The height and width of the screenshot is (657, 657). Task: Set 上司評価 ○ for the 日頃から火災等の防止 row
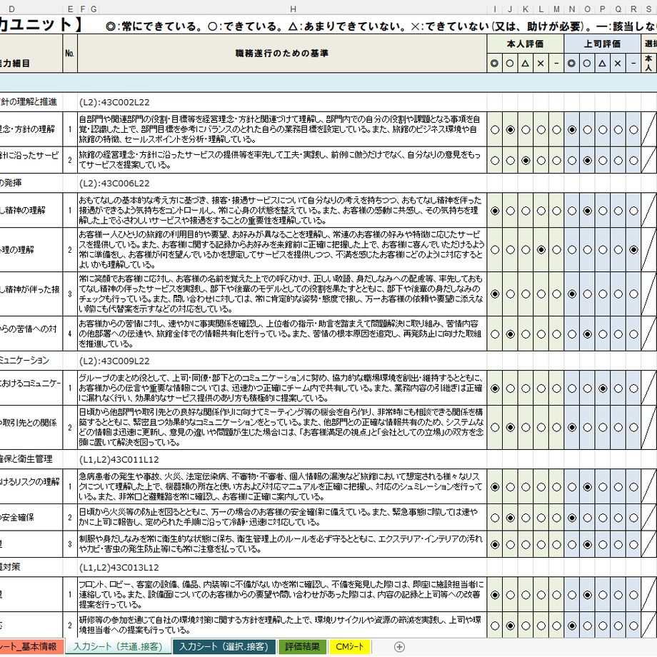(x=588, y=518)
